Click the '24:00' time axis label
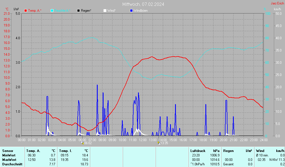Image resolution: width=285 pixels, height=167 pixels. coord(264,140)
